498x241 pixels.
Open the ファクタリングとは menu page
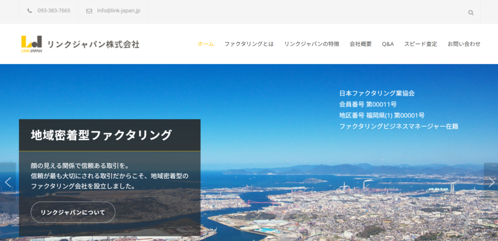(249, 44)
